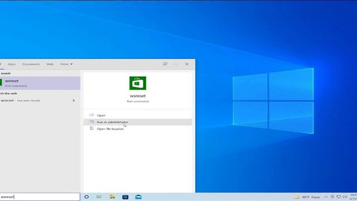
Task: Click the wsreset title text in preview pane
Action: 138,96
